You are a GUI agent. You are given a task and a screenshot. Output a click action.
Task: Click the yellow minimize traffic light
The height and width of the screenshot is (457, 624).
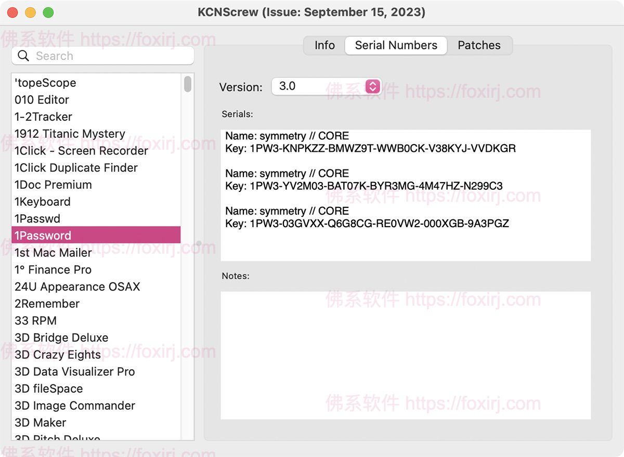[x=30, y=11]
